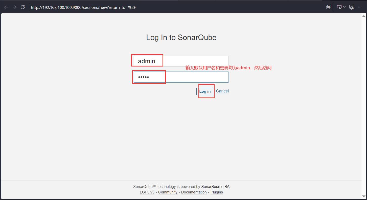Reload the page with the refresh icon
The image size is (367, 200).
click(x=23, y=7)
